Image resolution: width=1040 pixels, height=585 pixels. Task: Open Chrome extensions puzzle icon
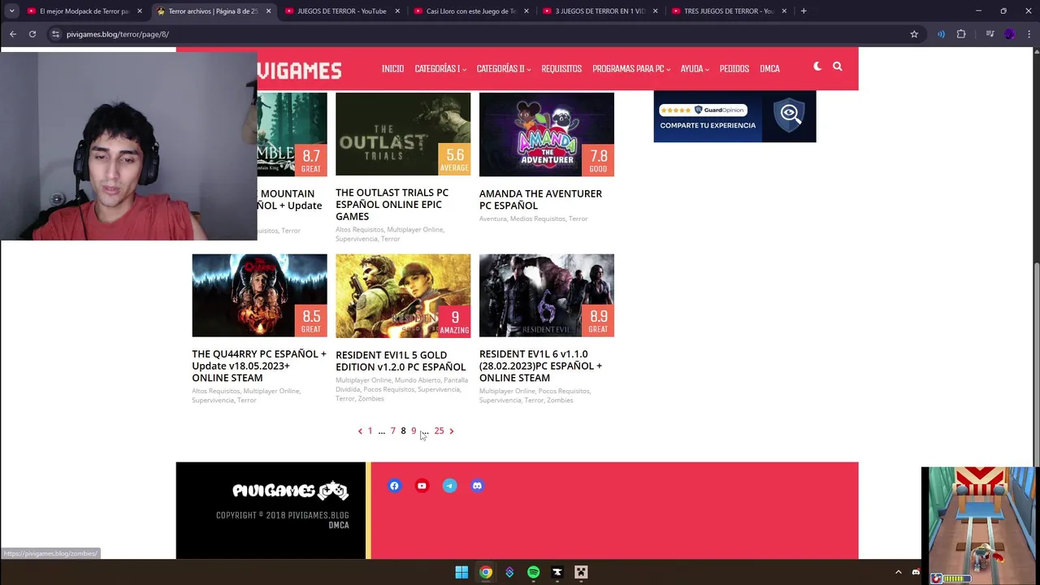click(x=961, y=34)
